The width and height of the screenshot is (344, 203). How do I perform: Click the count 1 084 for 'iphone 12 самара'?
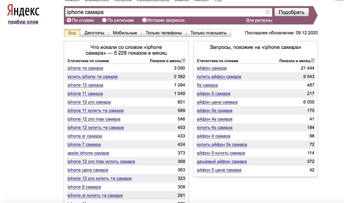pyautogui.click(x=180, y=85)
